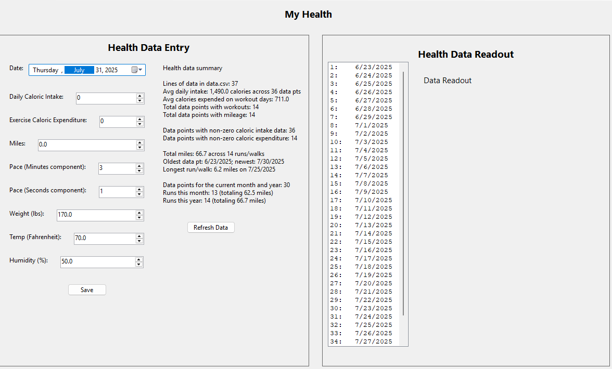This screenshot has height=369, width=612.
Task: Click the Total miles: 66.7 summary line
Action: click(x=213, y=154)
